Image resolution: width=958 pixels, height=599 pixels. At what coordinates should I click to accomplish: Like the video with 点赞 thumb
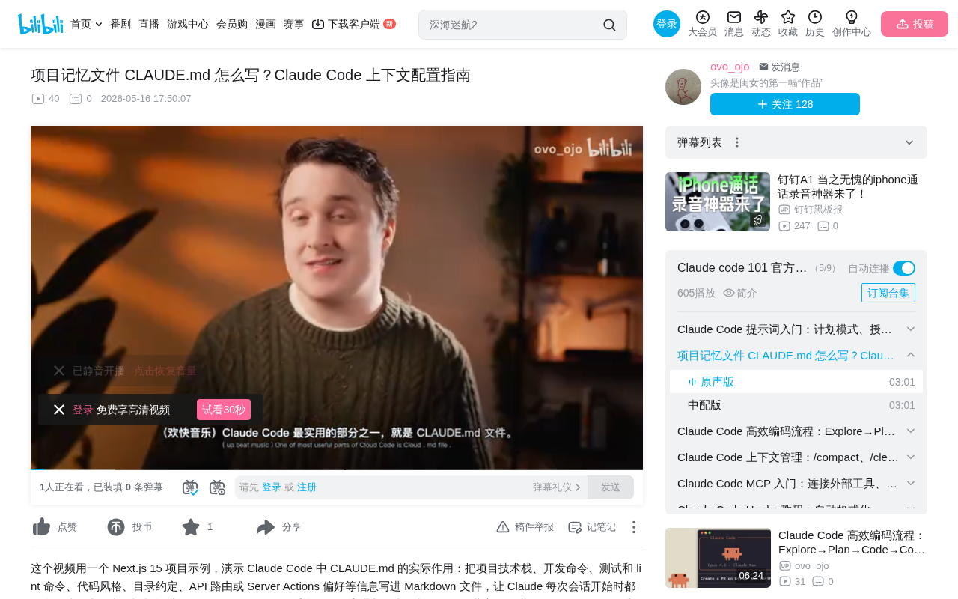coord(41,527)
